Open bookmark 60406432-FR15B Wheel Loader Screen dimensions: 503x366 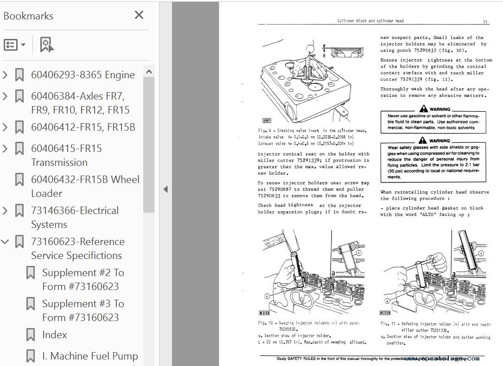[85, 186]
